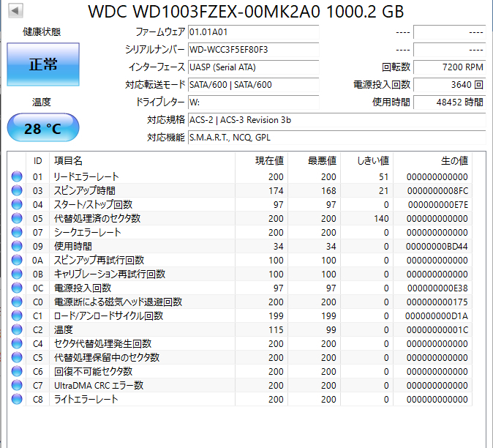Viewport: 493px width, 448px height.
Task: Select the 電源断による磁気ヘッド退避回数 attribute name
Action: click(x=118, y=302)
